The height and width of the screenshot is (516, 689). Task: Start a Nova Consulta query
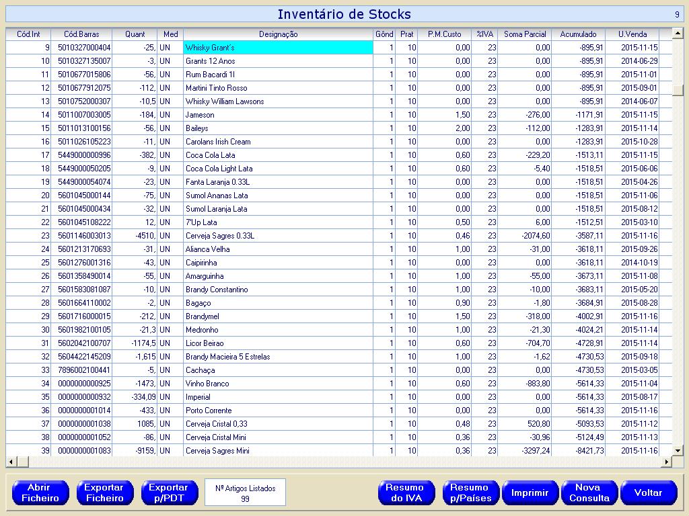click(x=589, y=492)
